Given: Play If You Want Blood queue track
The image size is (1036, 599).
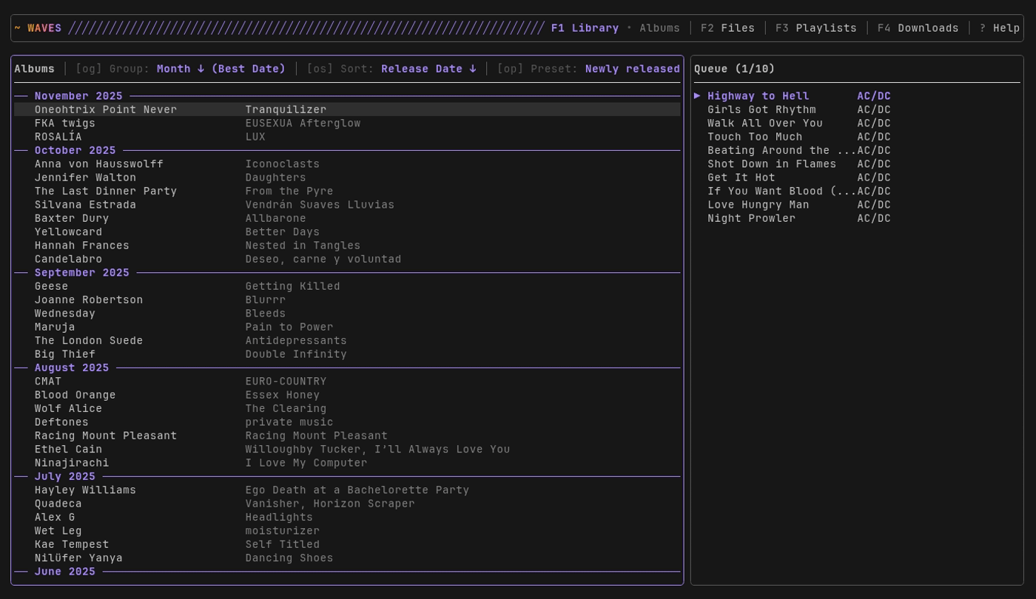Looking at the screenshot, I should [x=857, y=192].
